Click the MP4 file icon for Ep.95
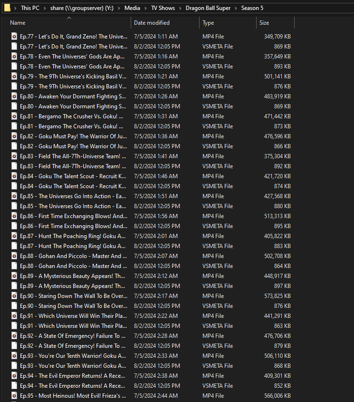The height and width of the screenshot is (402, 354). [x=14, y=396]
